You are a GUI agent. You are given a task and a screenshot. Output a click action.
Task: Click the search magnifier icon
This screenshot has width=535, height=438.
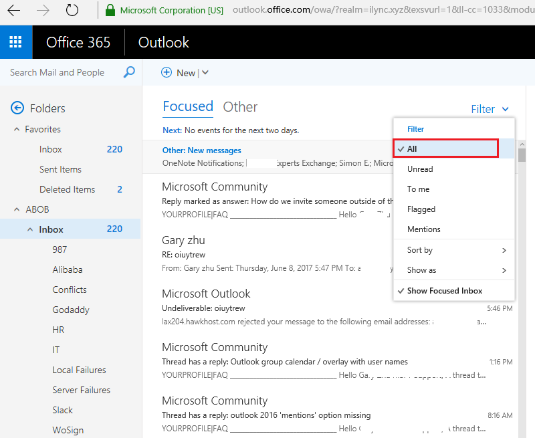(128, 72)
